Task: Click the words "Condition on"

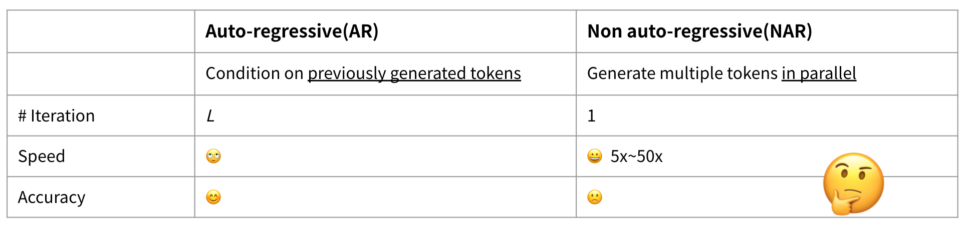Action: coord(255,73)
